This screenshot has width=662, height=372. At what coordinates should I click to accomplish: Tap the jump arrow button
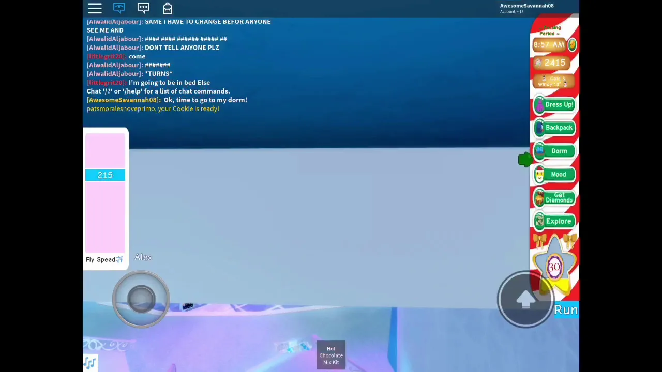point(525,299)
